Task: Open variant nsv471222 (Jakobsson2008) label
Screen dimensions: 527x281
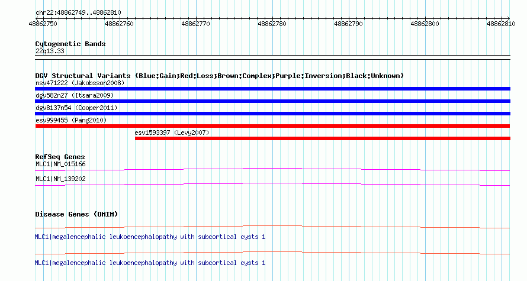Action: [x=80, y=83]
